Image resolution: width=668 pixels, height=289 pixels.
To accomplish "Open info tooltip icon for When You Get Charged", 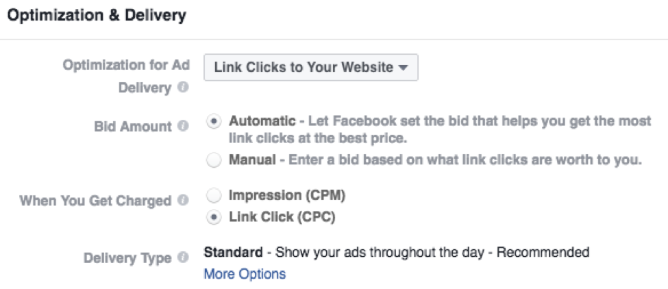I will (x=183, y=200).
